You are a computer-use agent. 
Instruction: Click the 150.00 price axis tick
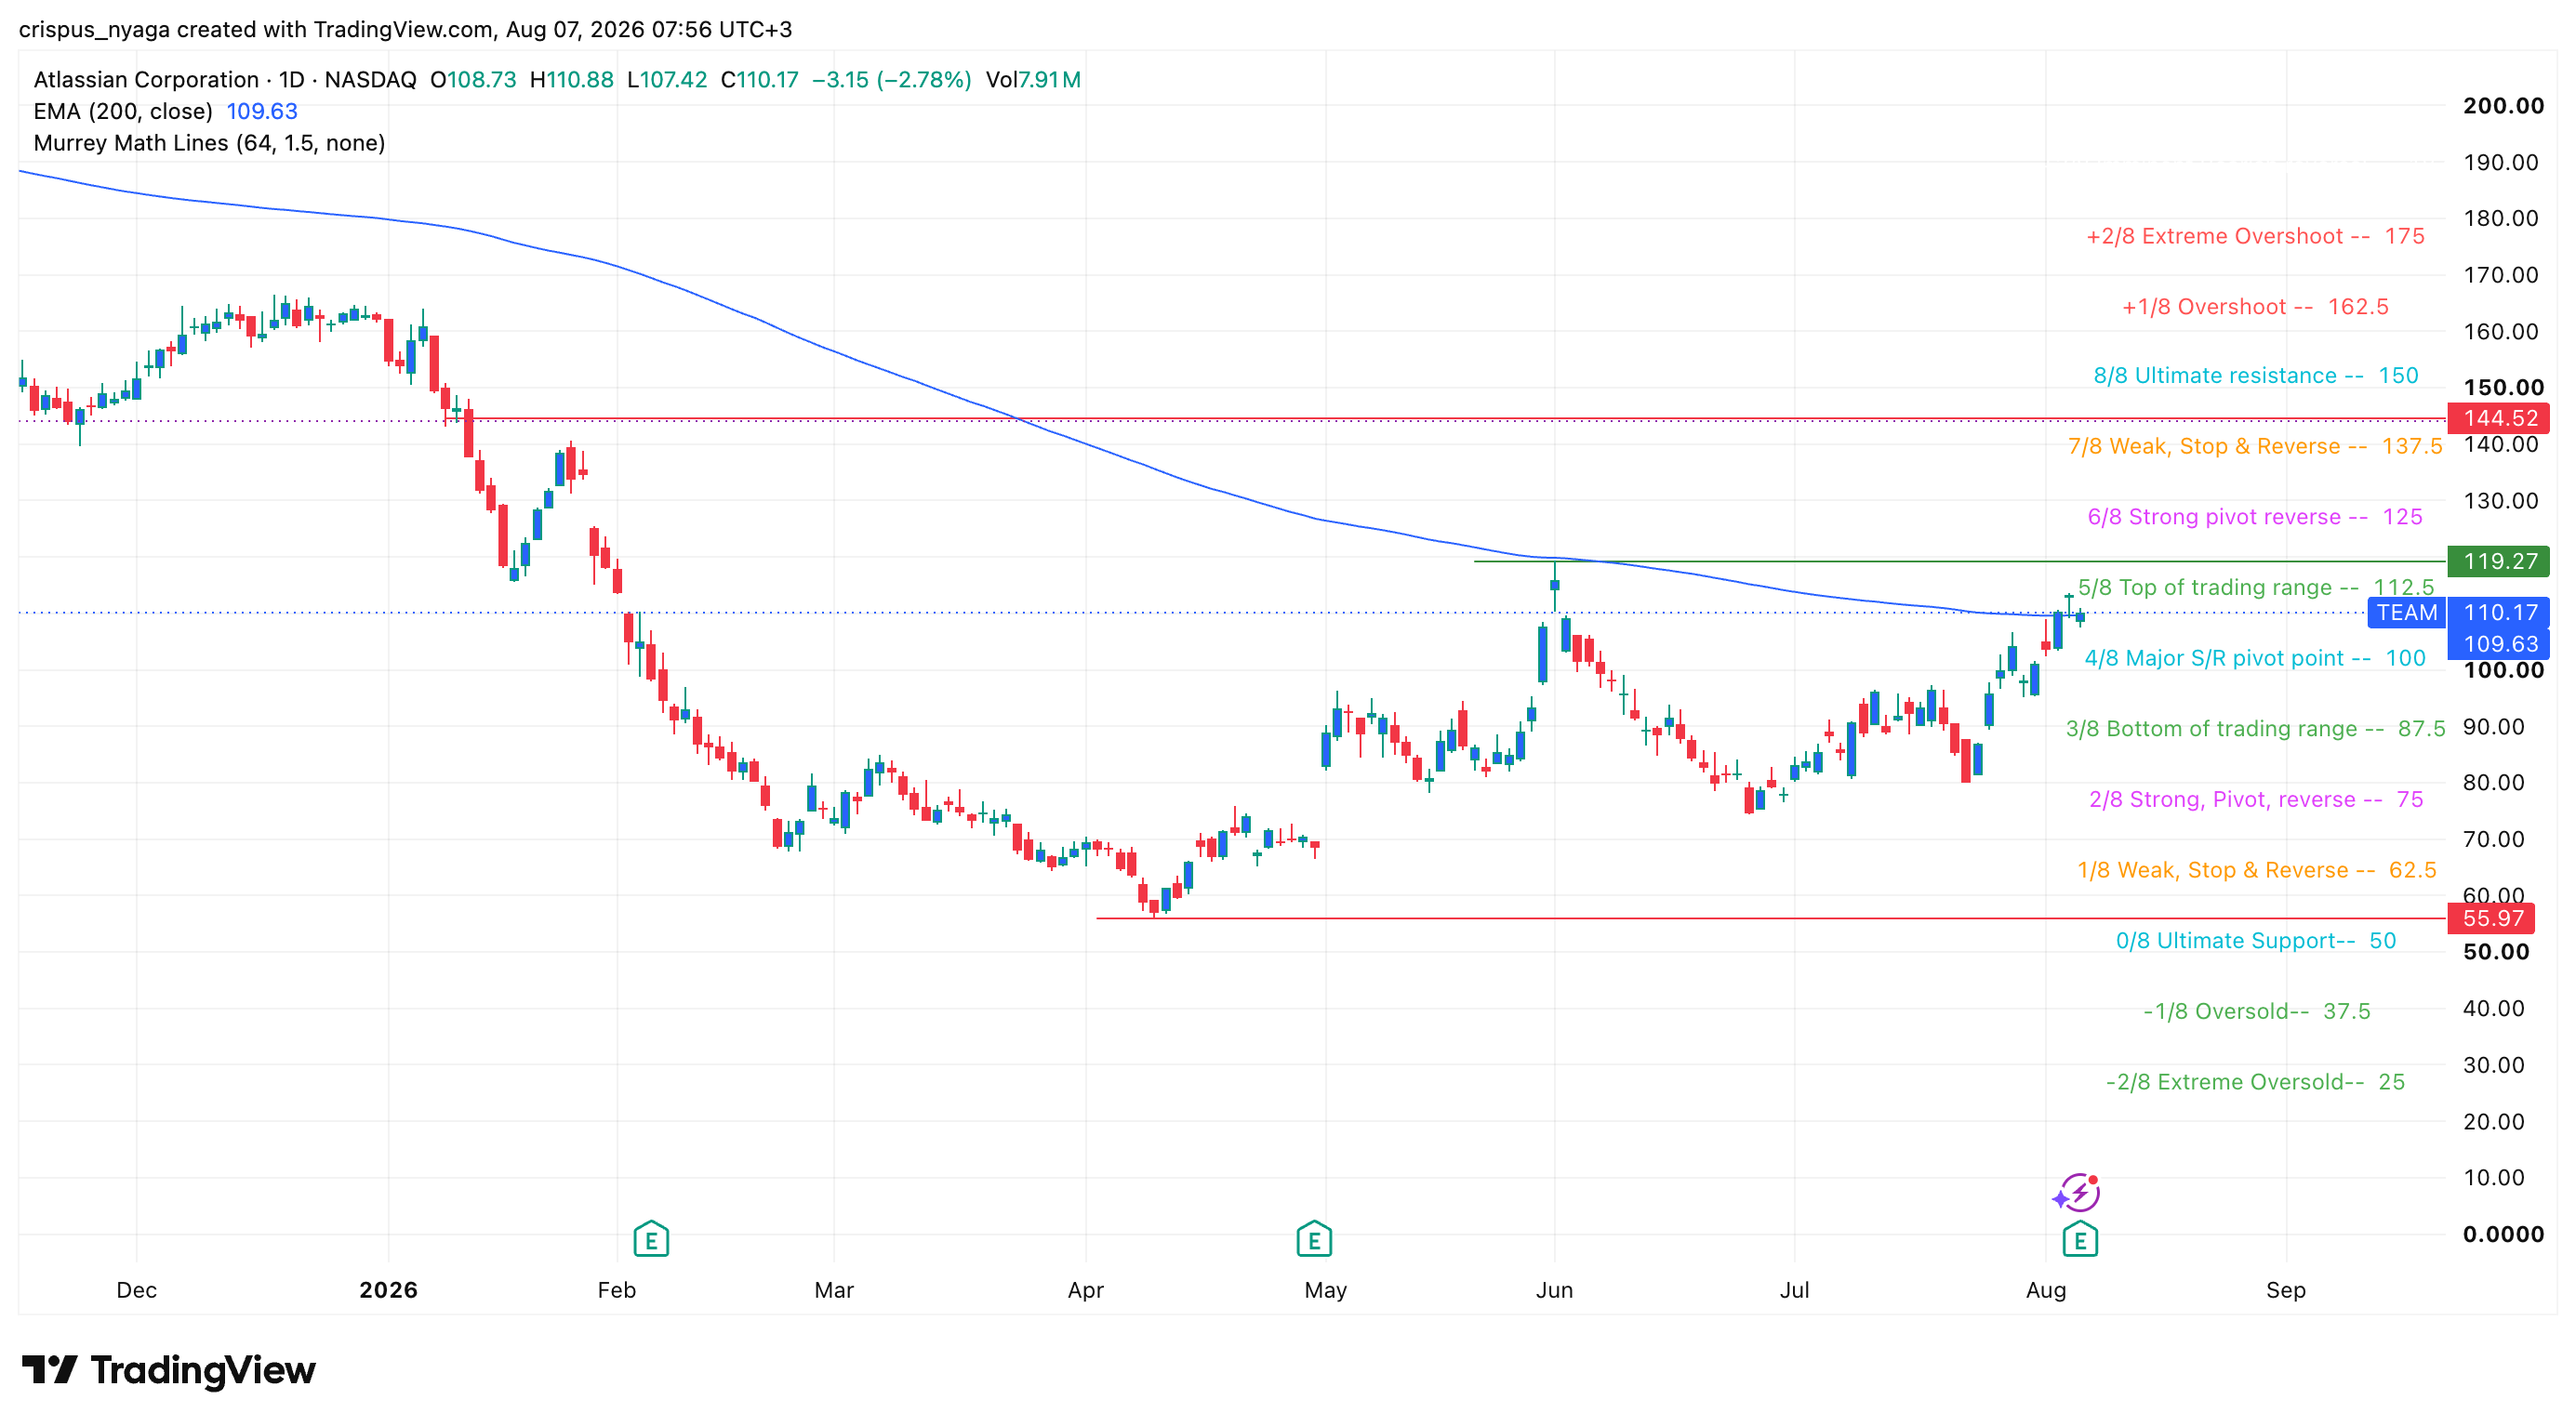tap(2503, 388)
